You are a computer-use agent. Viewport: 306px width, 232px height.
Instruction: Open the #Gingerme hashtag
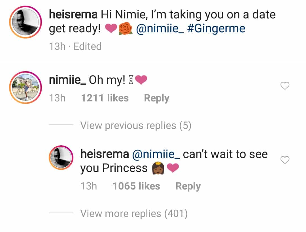(216, 29)
